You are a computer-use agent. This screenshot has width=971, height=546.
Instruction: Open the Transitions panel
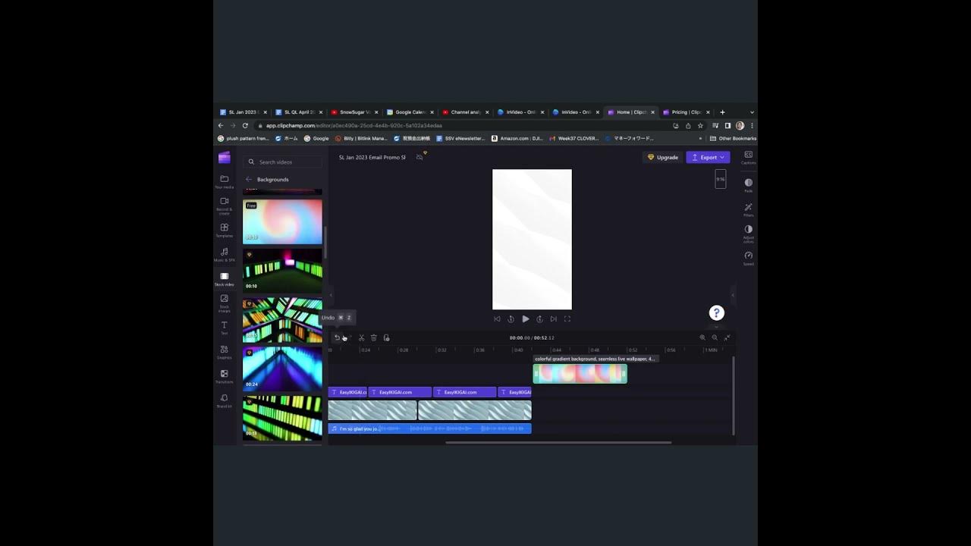[224, 376]
